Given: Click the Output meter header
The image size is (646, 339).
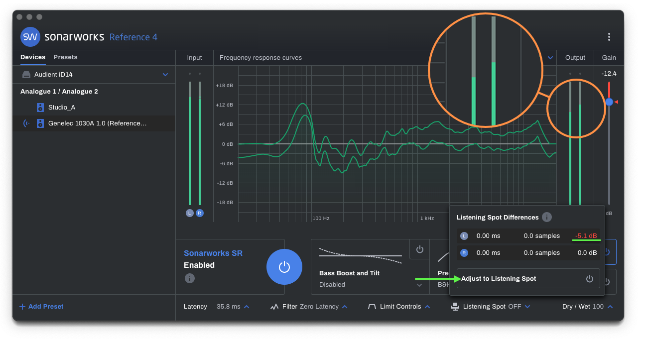Looking at the screenshot, I should point(575,58).
